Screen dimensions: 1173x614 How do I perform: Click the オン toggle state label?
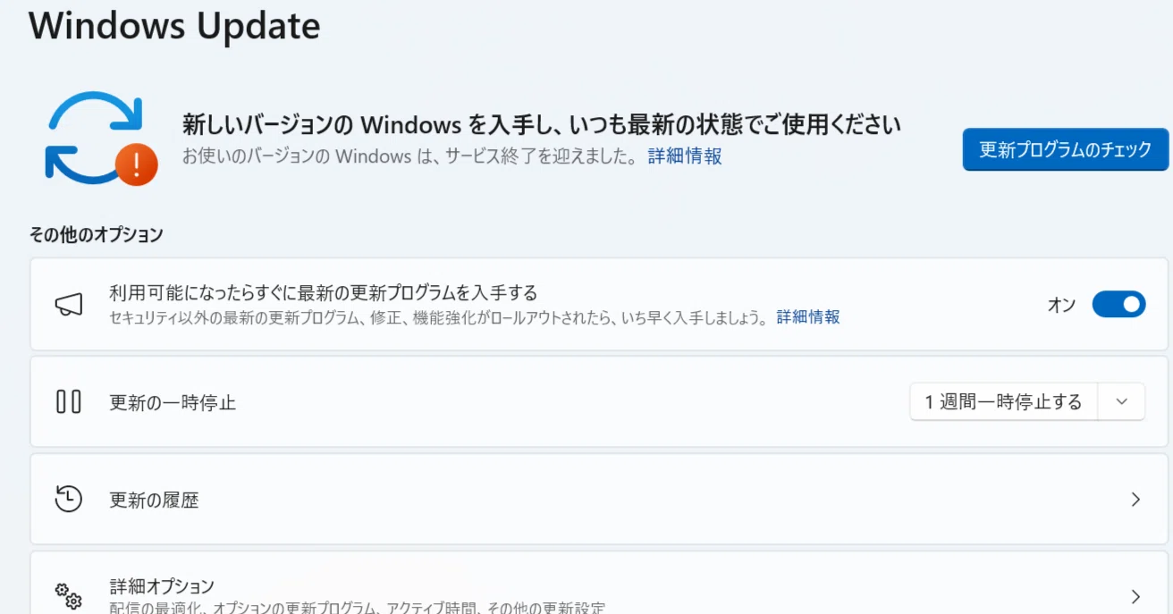tap(1061, 305)
